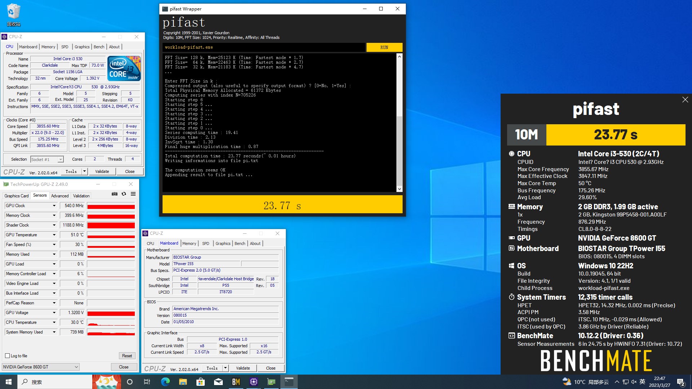Switch to Mainboard tab in upper CPU-Z
This screenshot has height=389, width=692.
pos(28,47)
